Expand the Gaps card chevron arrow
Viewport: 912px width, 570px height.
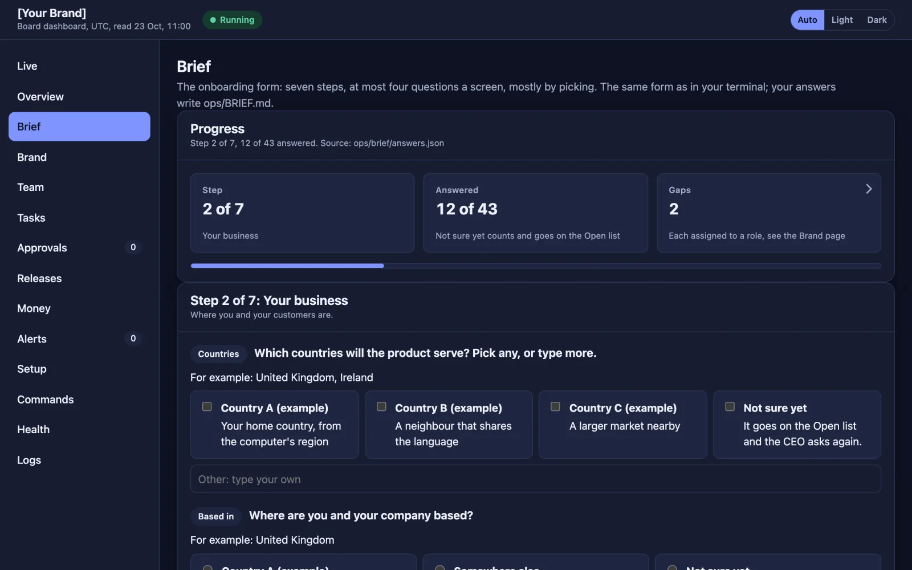pyautogui.click(x=869, y=189)
